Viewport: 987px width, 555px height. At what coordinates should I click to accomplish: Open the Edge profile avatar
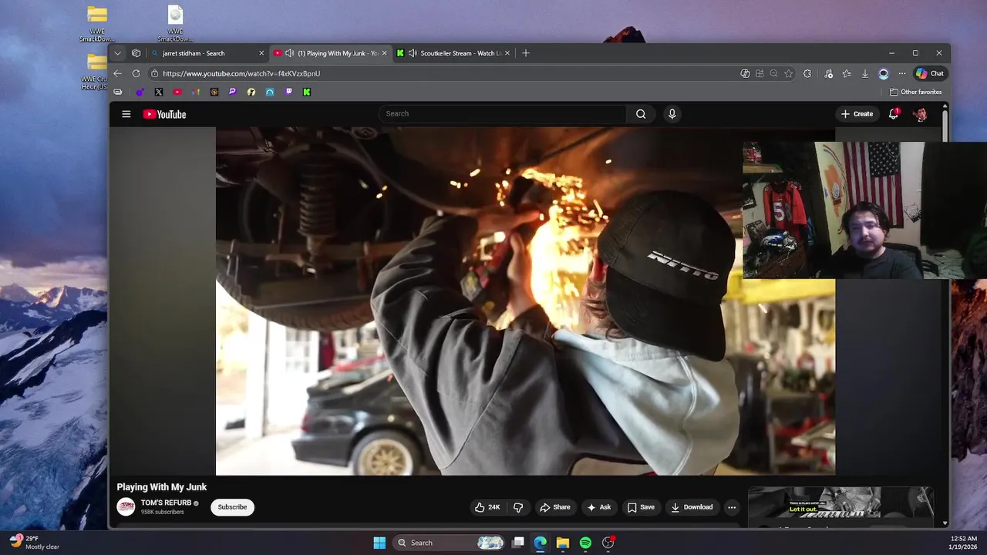(x=884, y=73)
